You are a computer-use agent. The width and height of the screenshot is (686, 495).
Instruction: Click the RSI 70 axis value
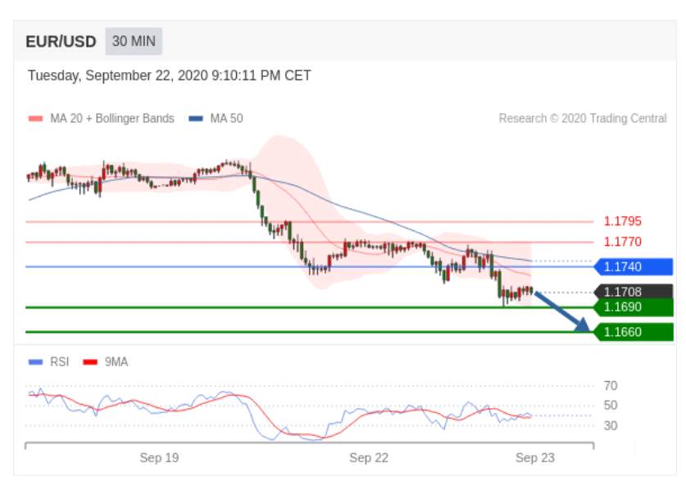[611, 386]
